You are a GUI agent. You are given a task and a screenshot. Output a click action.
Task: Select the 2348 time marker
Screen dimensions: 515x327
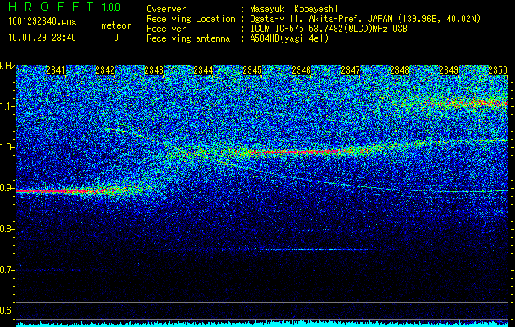400,70
